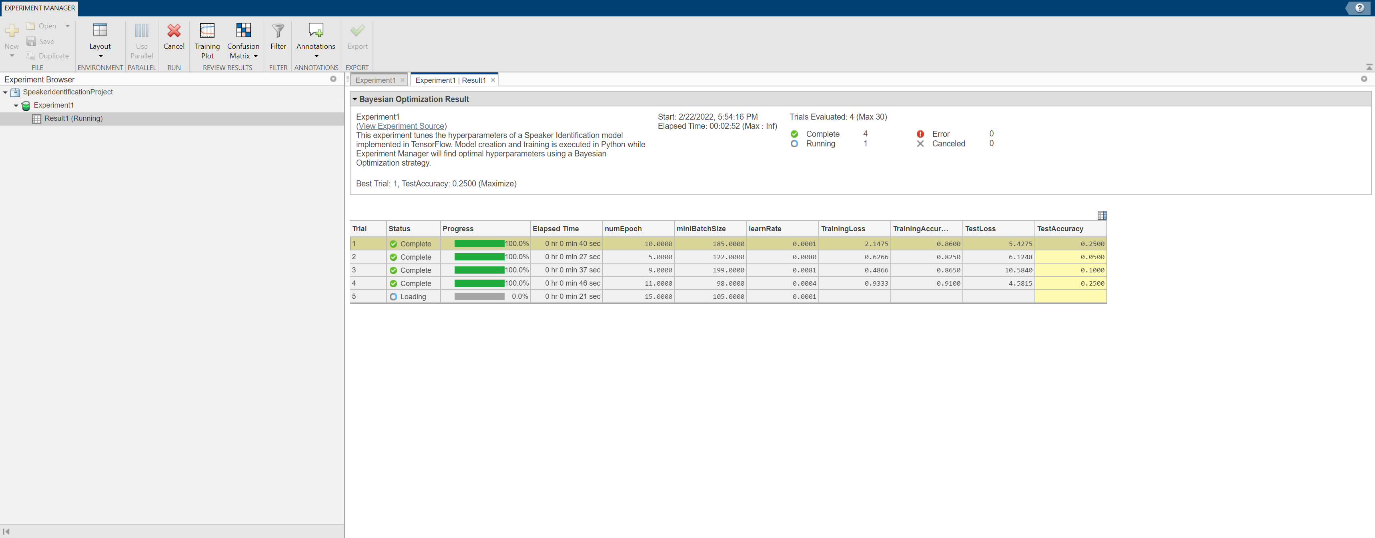Screen dimensions: 1375x538
Task: Select Result1 (Running) in browser
Action: (x=74, y=118)
